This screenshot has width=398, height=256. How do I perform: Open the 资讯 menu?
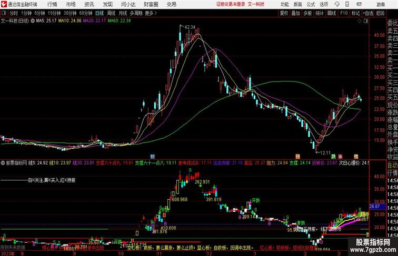click(89, 4)
